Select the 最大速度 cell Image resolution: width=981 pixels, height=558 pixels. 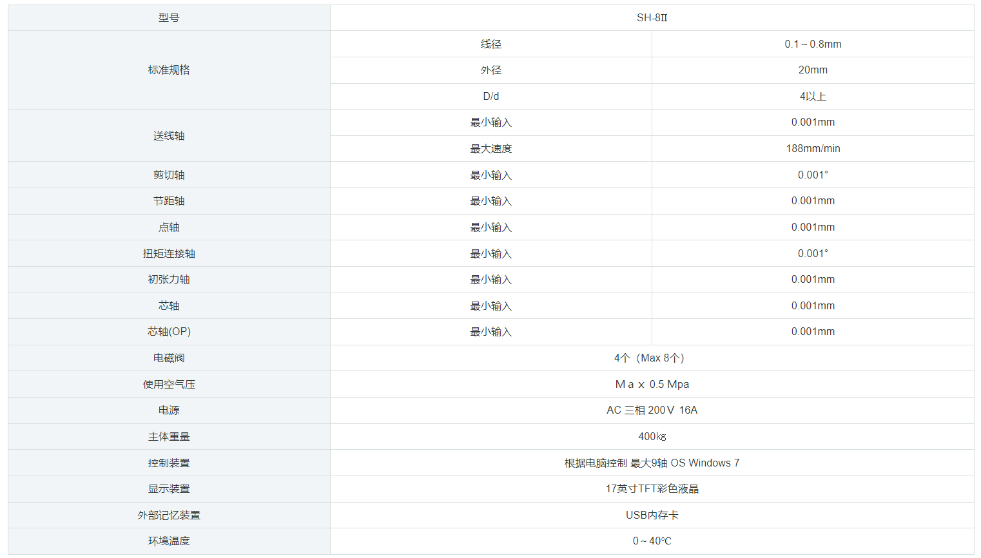click(490, 149)
